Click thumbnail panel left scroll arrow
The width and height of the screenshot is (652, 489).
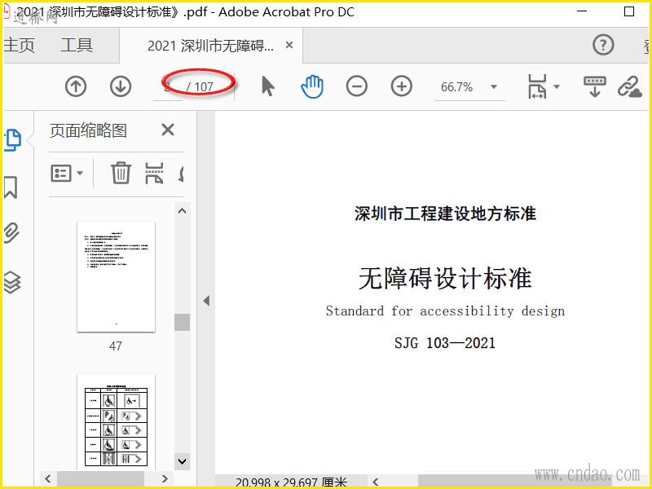coord(48,478)
